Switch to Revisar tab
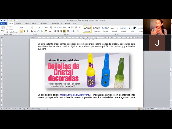This screenshot has width=172, height=129. coord(67,23)
